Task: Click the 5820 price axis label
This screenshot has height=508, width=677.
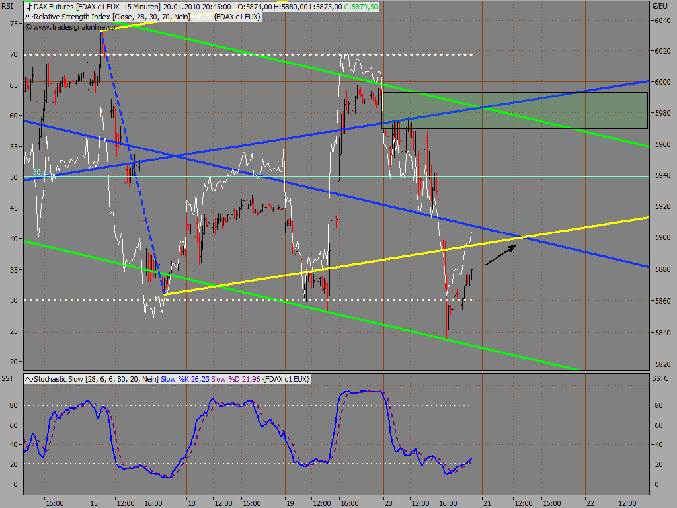Action: click(662, 364)
